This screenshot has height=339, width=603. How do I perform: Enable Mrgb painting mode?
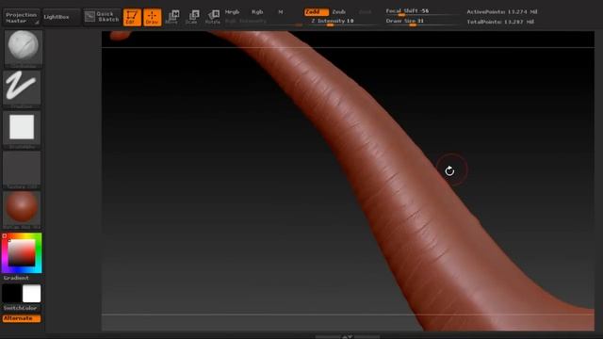(232, 12)
